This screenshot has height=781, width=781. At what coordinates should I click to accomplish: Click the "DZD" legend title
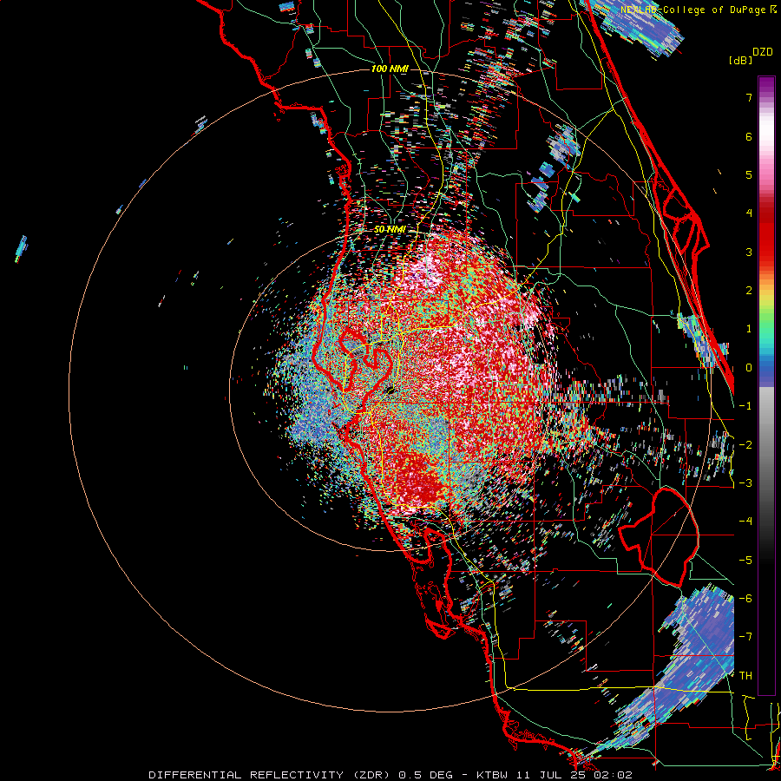(763, 52)
